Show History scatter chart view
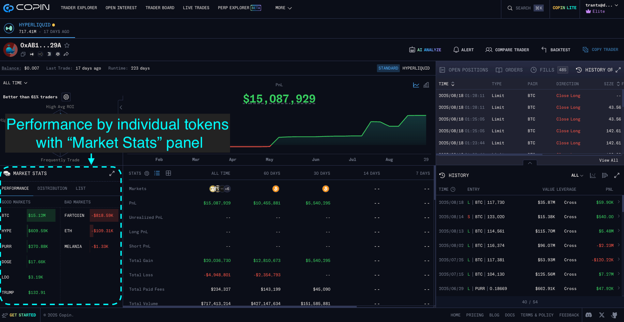This screenshot has width=624, height=322. [593, 175]
